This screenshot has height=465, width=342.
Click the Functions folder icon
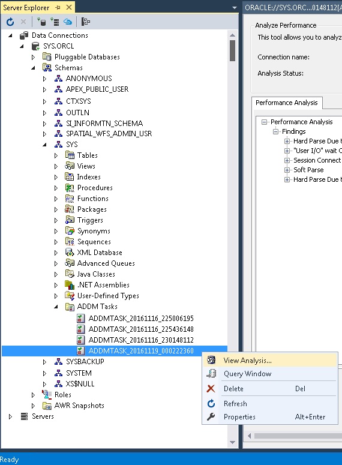point(70,199)
